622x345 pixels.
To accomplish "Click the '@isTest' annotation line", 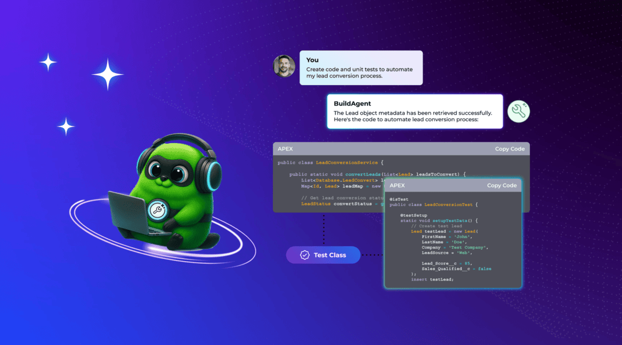I will pos(399,199).
